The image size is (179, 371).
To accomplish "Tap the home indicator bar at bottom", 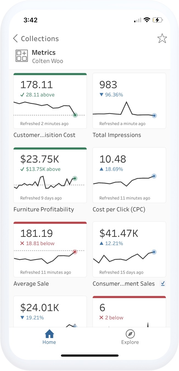I will coord(90,356).
